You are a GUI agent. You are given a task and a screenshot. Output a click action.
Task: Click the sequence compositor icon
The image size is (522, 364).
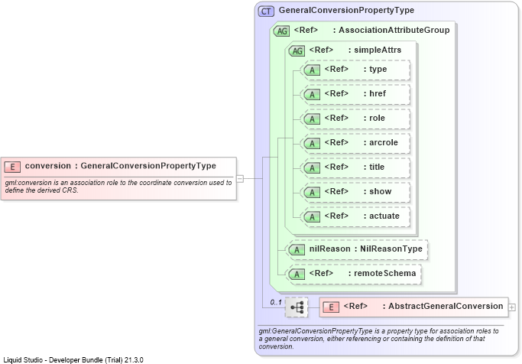tap(297, 307)
